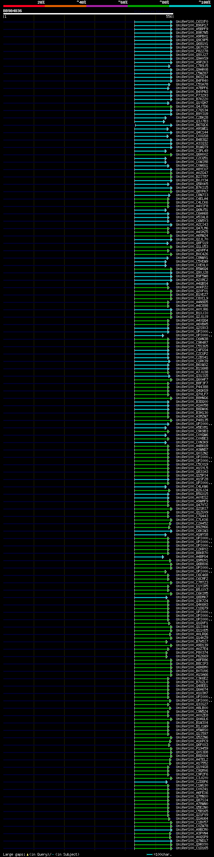214x857 pixels.
Task: Select hit label UniRef100_Q1YQH7
Action: point(192,103)
